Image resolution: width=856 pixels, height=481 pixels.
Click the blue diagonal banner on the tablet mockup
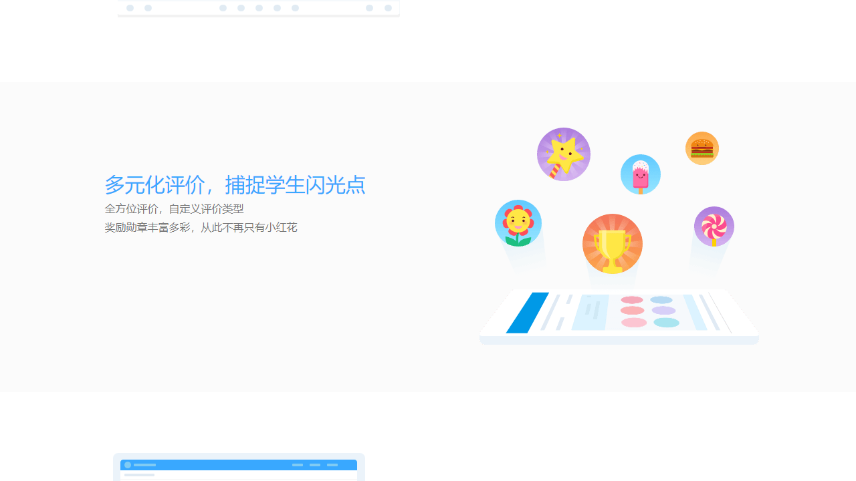(528, 313)
